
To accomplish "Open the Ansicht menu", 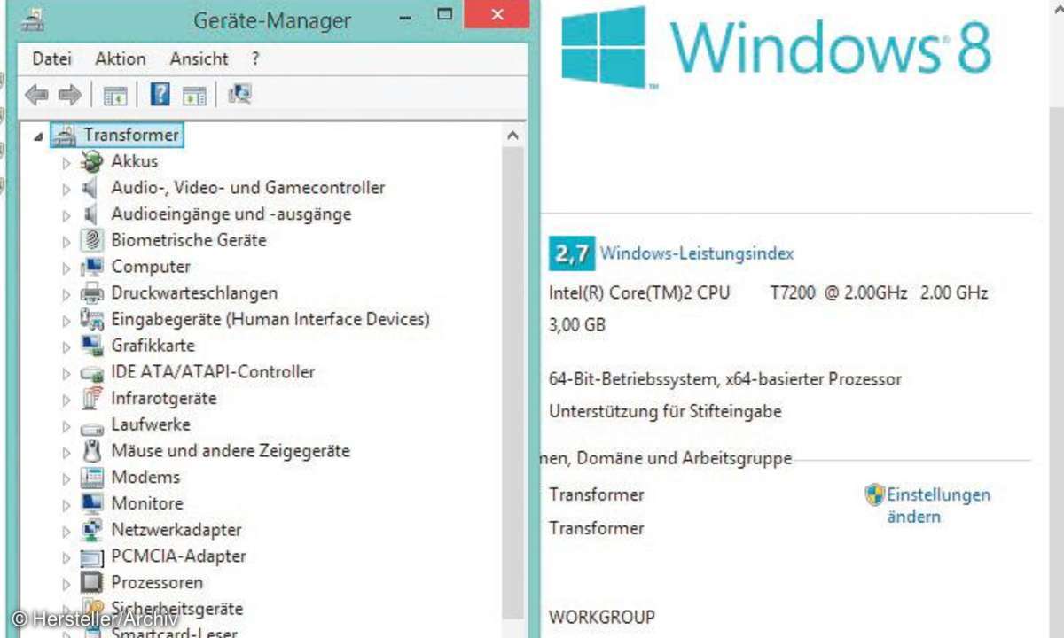I will pyautogui.click(x=199, y=59).
